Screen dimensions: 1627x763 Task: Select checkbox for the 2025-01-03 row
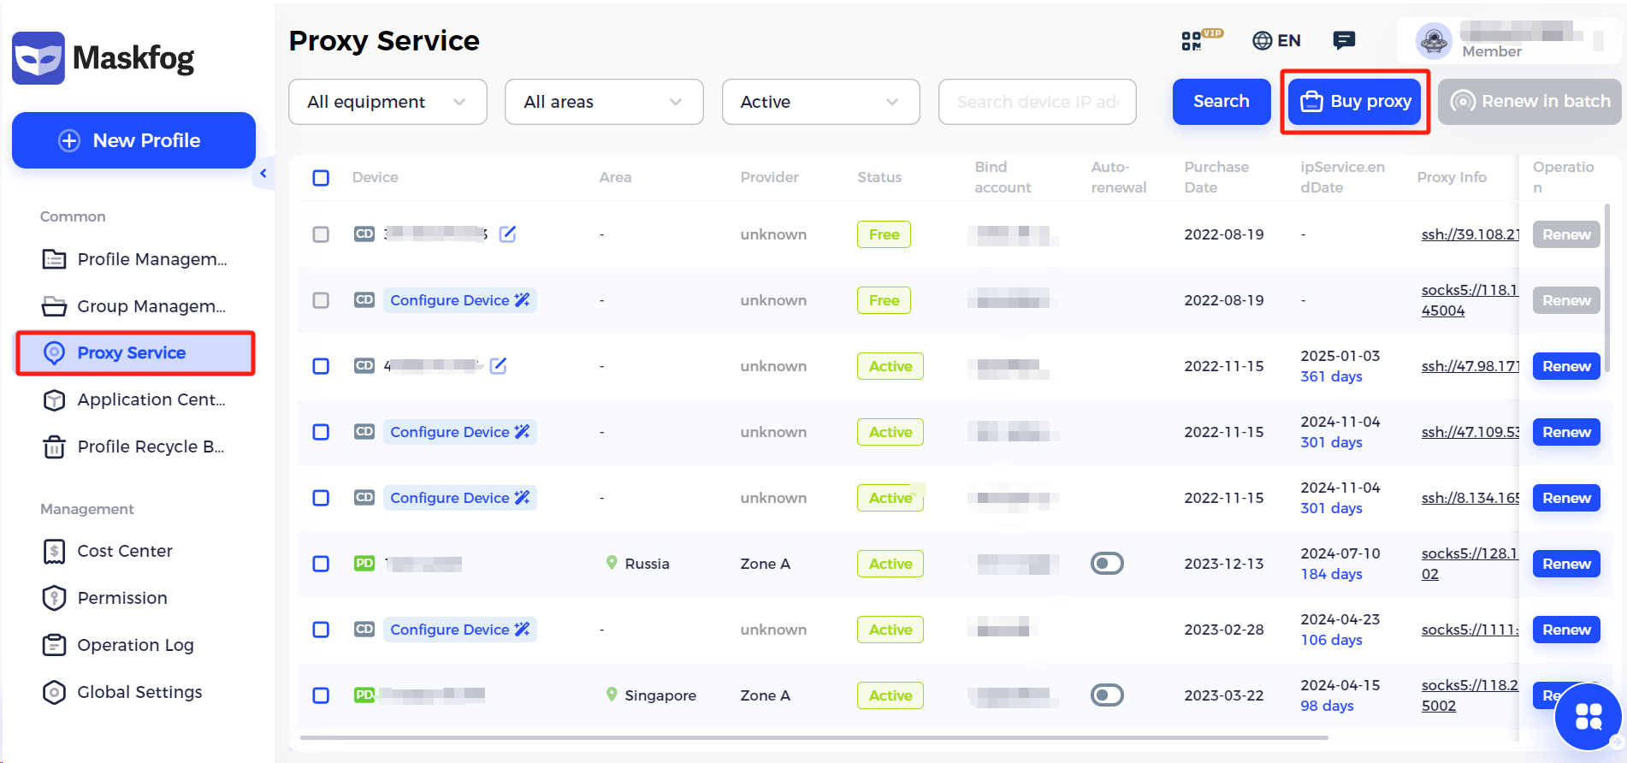click(321, 366)
